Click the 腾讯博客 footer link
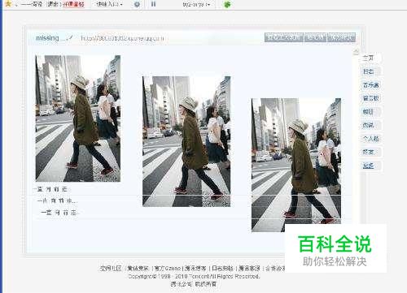Image resolution: width=407 pixels, height=293 pixels. click(195, 269)
